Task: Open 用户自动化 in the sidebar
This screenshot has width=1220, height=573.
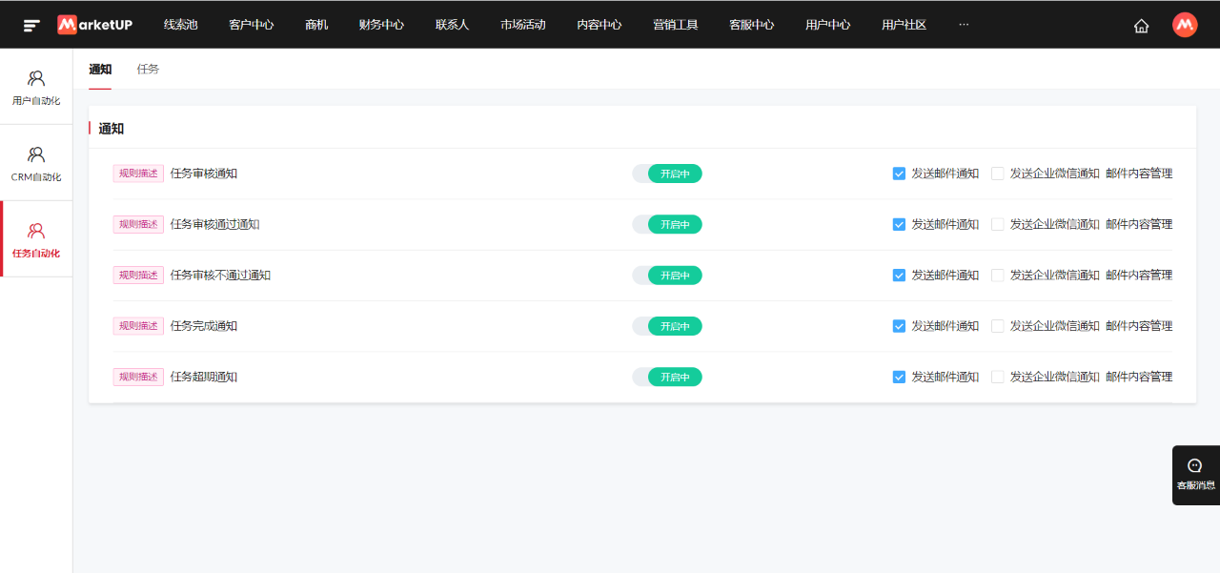Action: (36, 87)
